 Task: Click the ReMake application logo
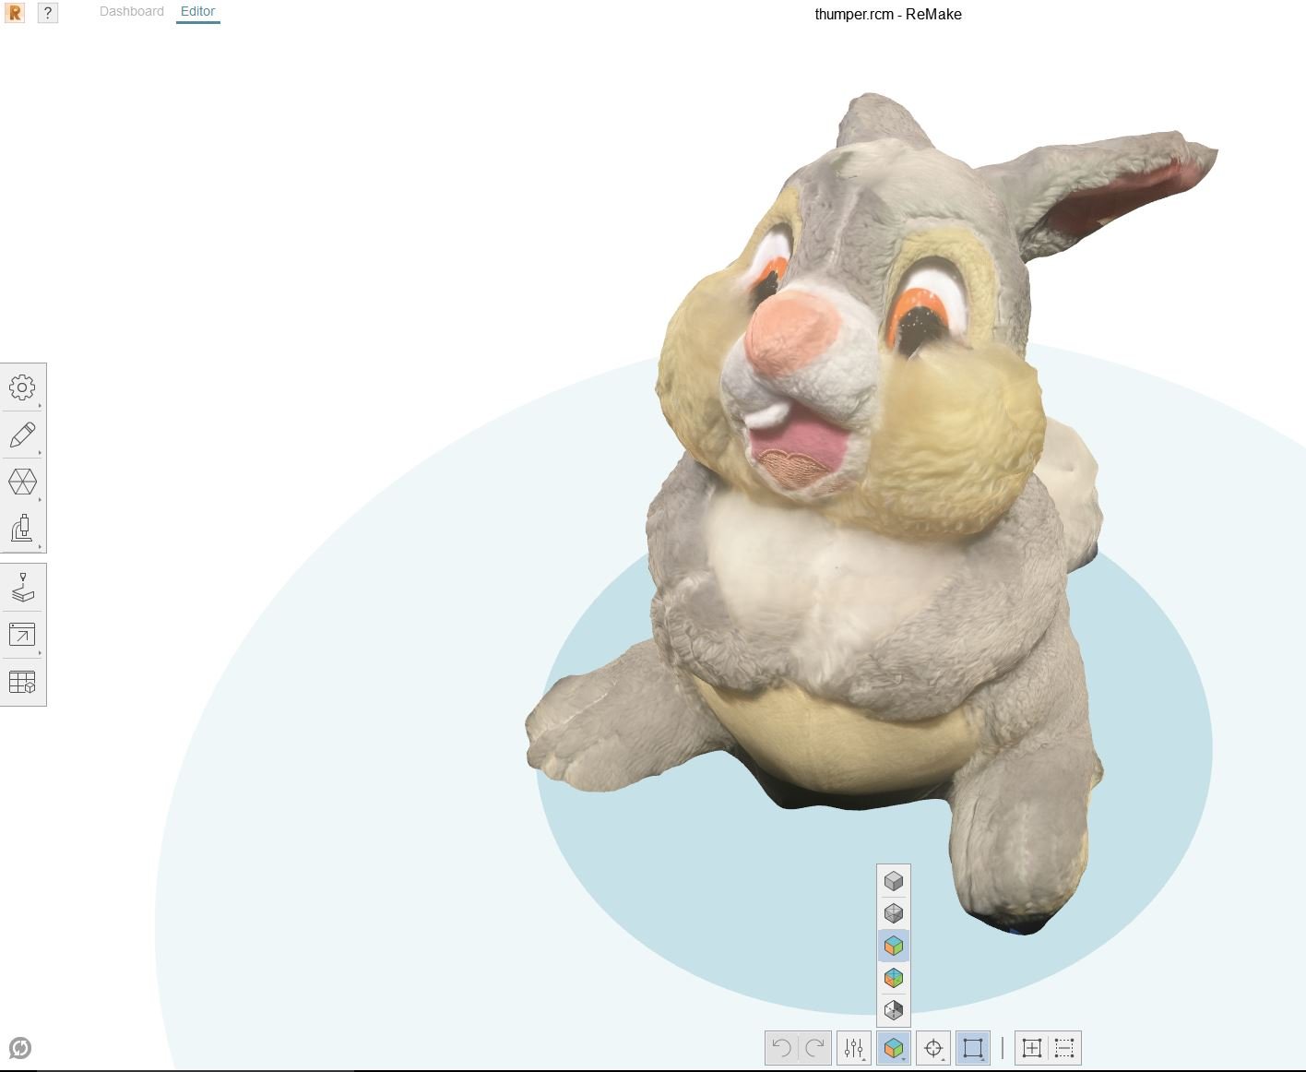pyautogui.click(x=15, y=13)
